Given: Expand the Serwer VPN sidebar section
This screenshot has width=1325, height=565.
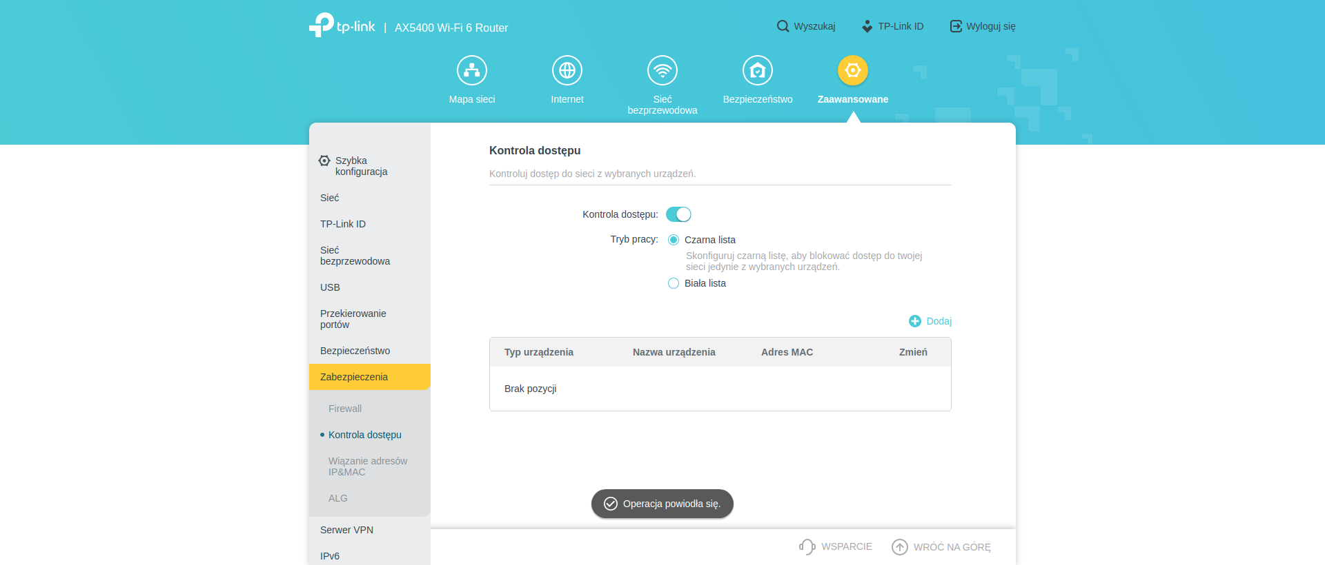Looking at the screenshot, I should tap(346, 530).
